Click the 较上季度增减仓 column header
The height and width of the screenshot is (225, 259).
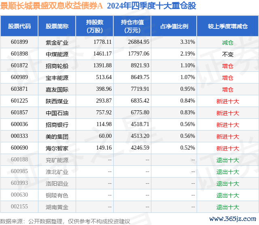pyautogui.click(x=228, y=26)
